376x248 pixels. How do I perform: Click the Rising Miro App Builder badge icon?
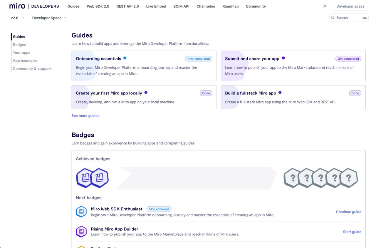(81, 232)
